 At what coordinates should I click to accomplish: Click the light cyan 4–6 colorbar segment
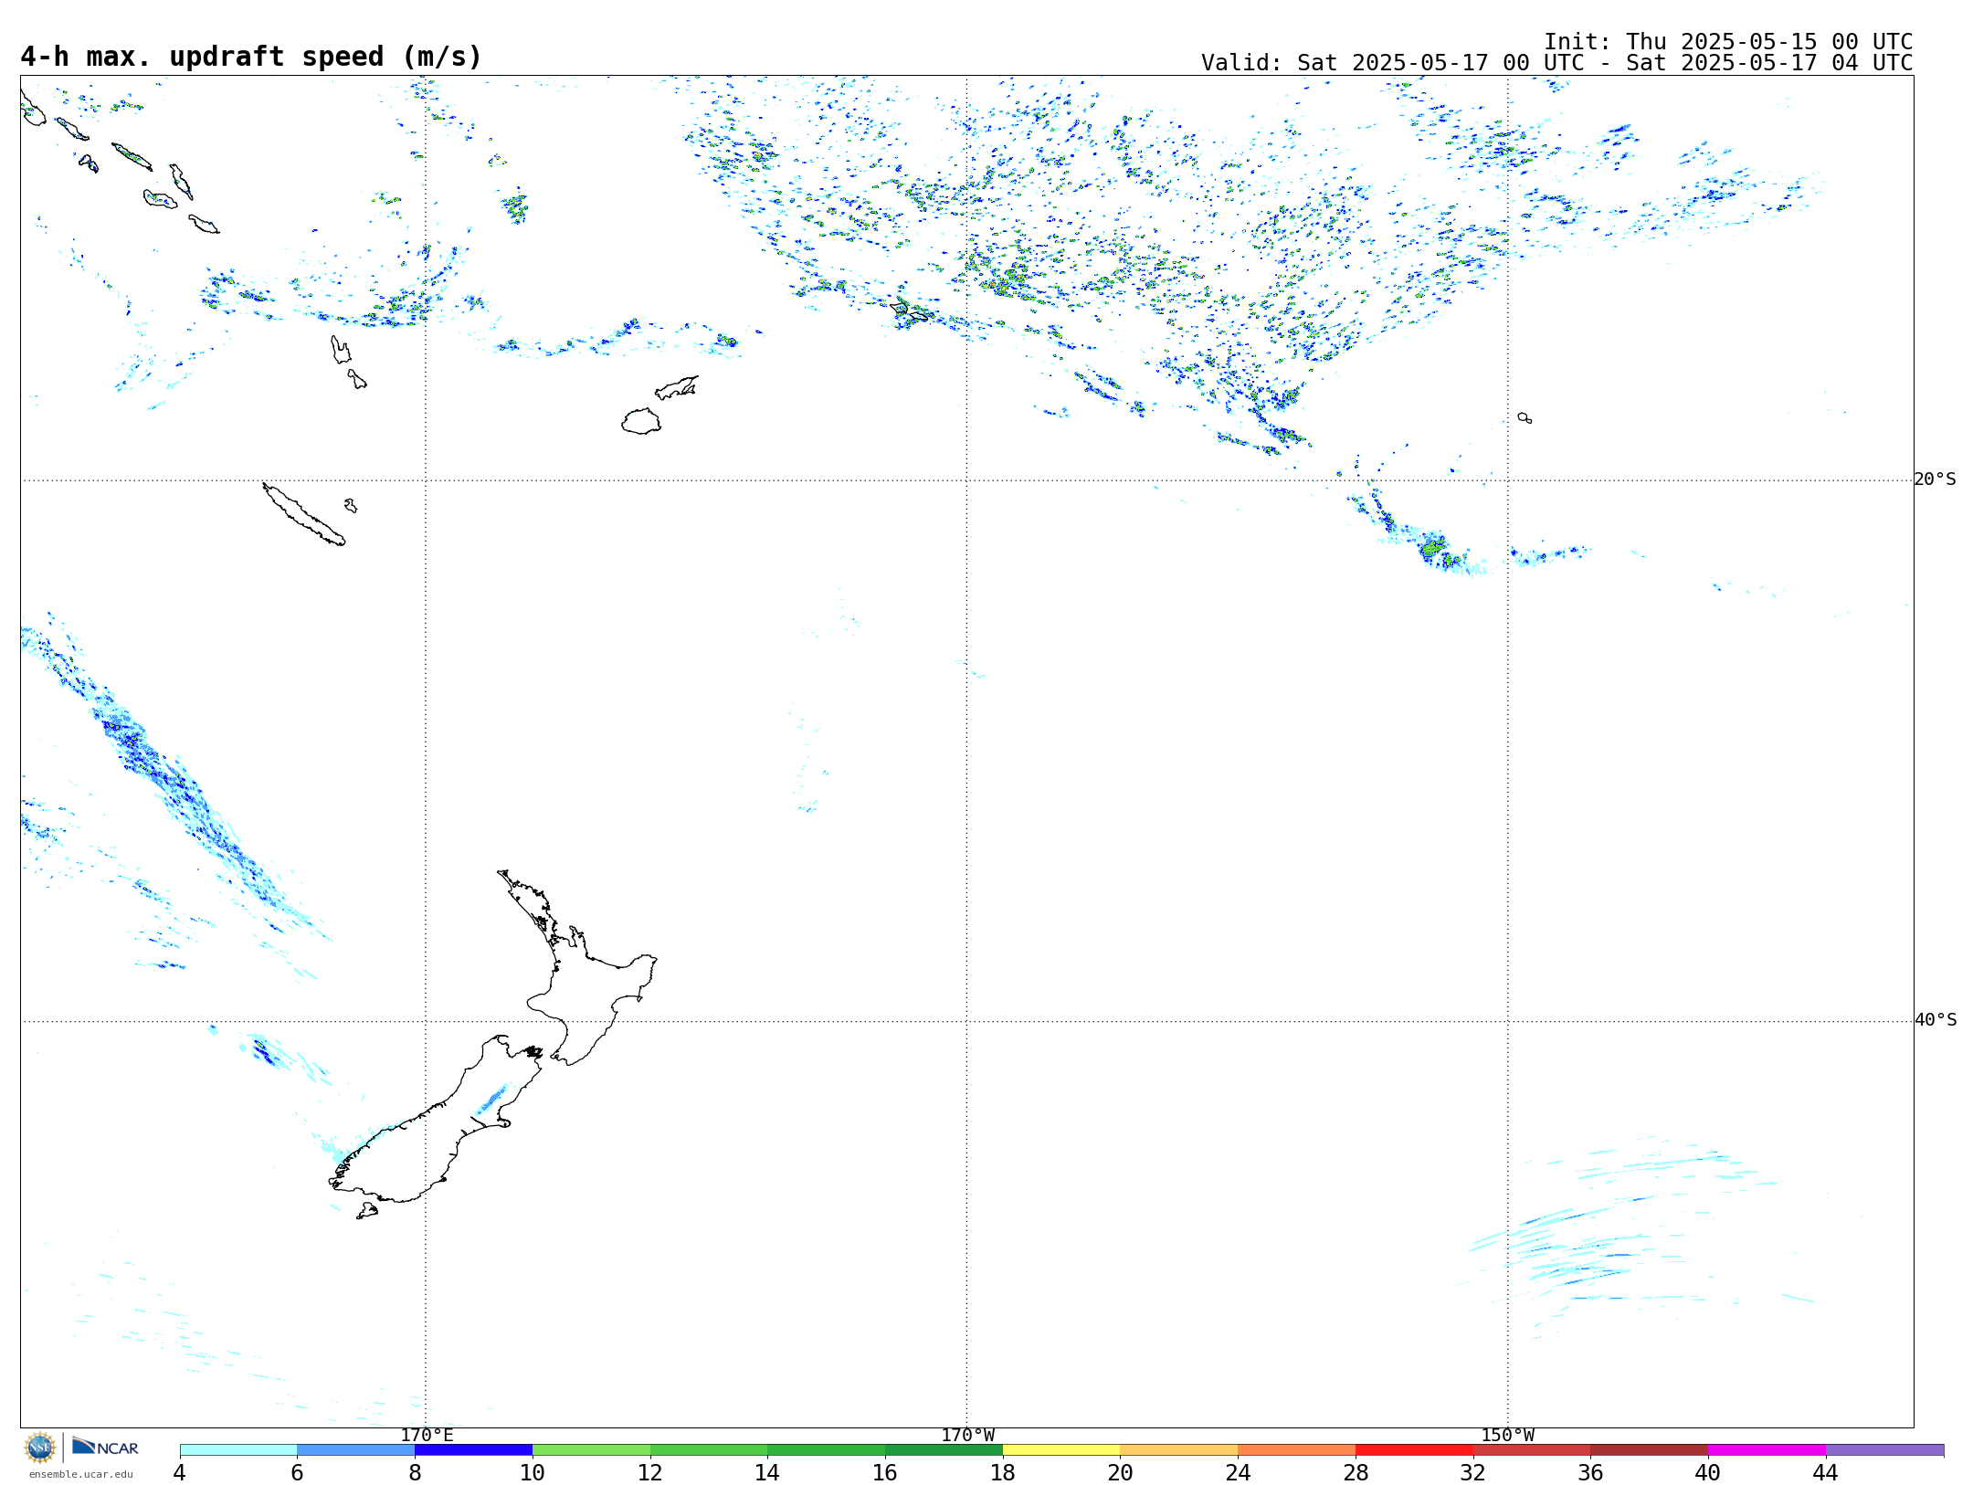(238, 1450)
